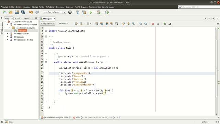Click the Next Bookmark icon
The image size is (220, 124).
pyautogui.click(x=129, y=24)
